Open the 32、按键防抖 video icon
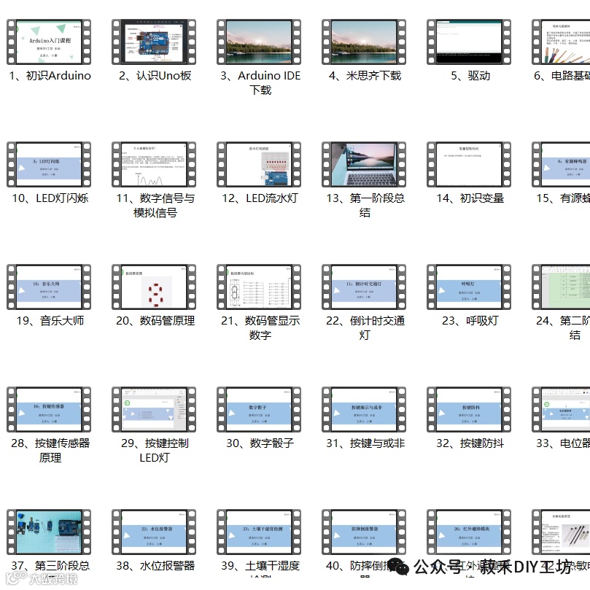 tap(469, 409)
